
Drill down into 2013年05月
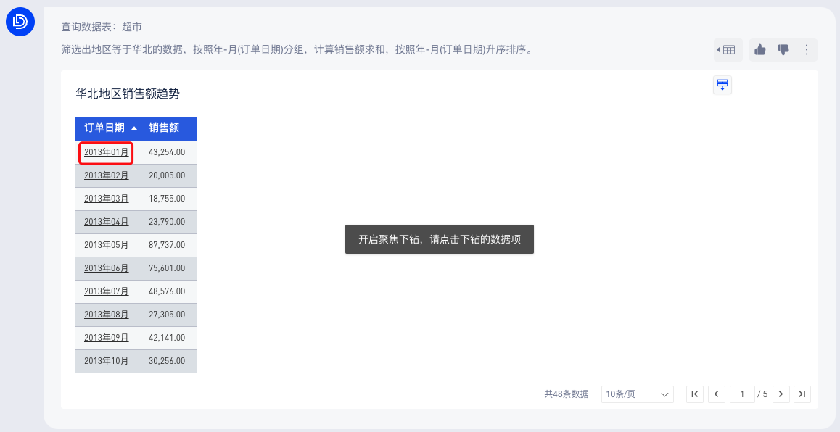pyautogui.click(x=106, y=245)
